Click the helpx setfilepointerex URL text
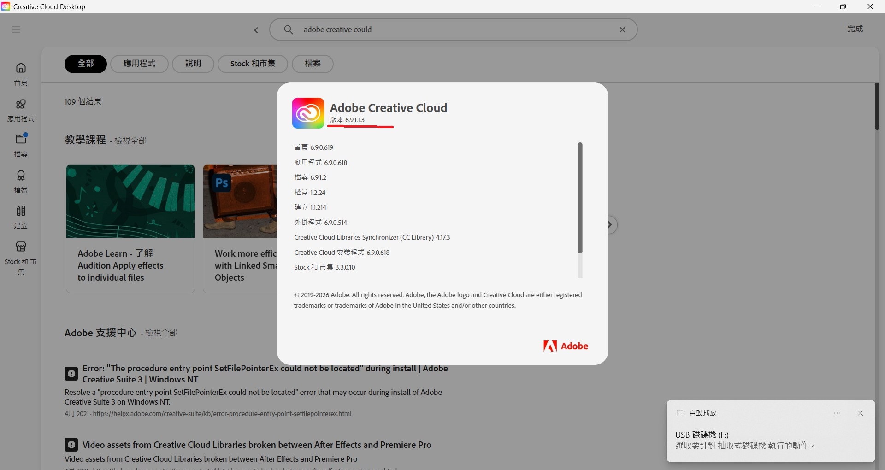The height and width of the screenshot is (470, 885). pos(222,414)
